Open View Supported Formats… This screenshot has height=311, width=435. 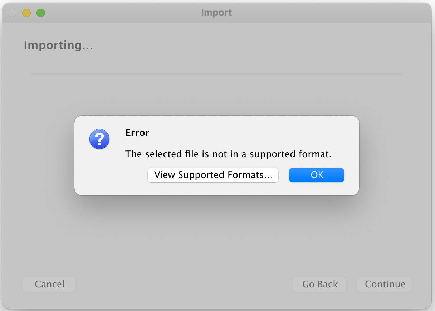pos(213,175)
